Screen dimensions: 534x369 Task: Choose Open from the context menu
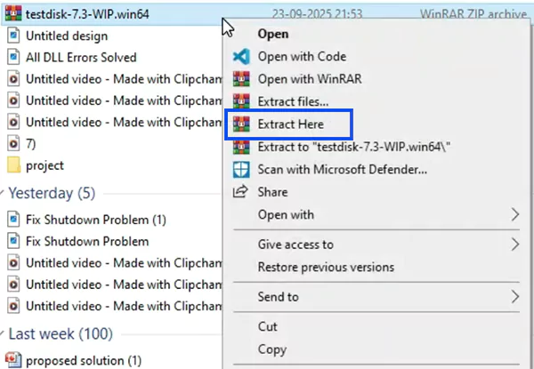point(273,34)
